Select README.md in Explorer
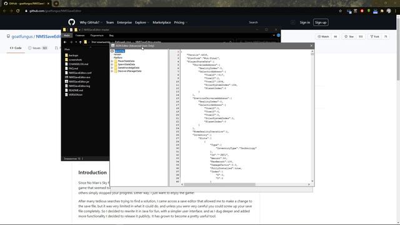 coord(74,90)
